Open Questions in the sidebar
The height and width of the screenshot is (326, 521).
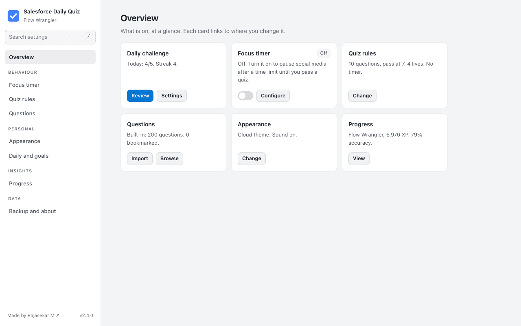pos(50,113)
